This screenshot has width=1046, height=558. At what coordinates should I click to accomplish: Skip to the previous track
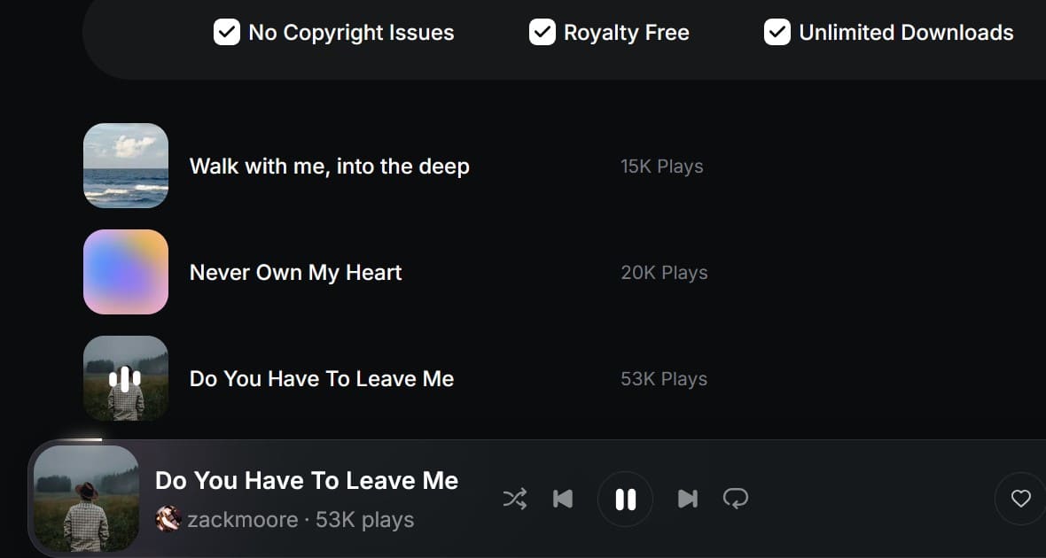coord(562,500)
